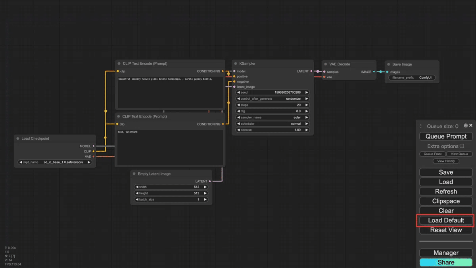Click the Load Default button
The image size is (476, 268).
pos(446,220)
